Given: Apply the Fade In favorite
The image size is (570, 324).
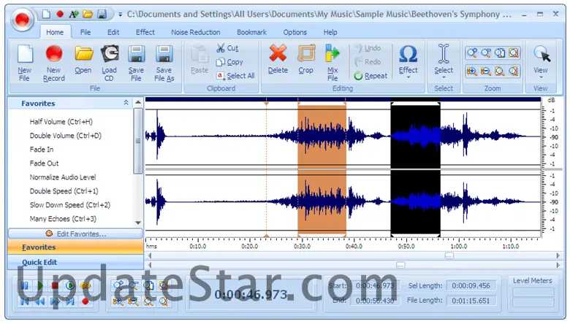Looking at the screenshot, I should 42,150.
